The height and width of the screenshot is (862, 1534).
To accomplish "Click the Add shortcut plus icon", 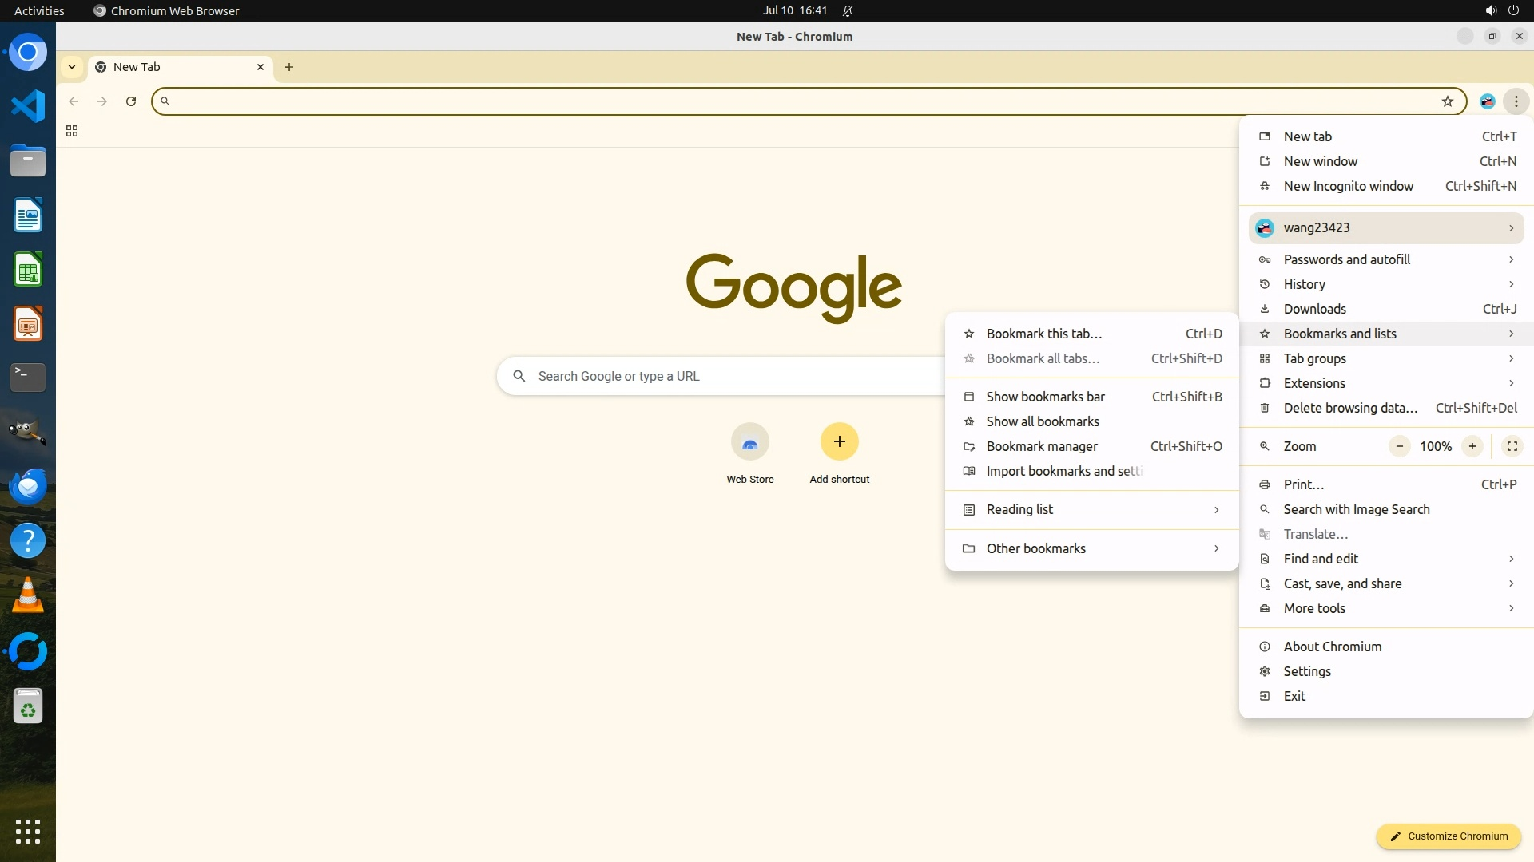I will 839,442.
